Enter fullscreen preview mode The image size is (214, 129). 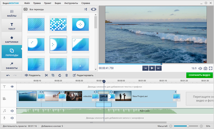pos(211,68)
